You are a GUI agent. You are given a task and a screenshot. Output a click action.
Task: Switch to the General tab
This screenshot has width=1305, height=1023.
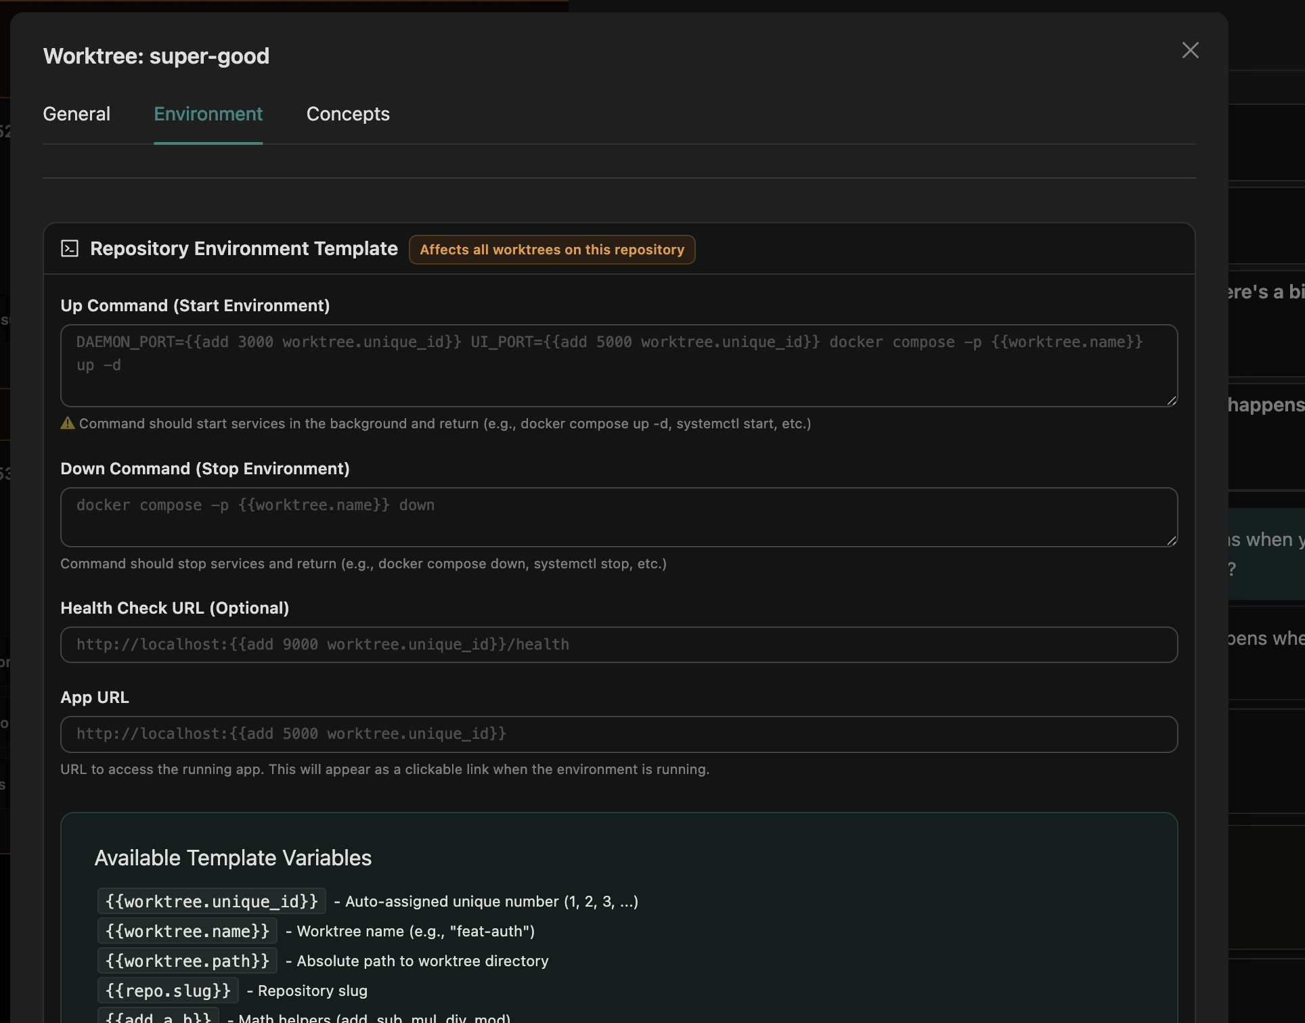click(76, 114)
